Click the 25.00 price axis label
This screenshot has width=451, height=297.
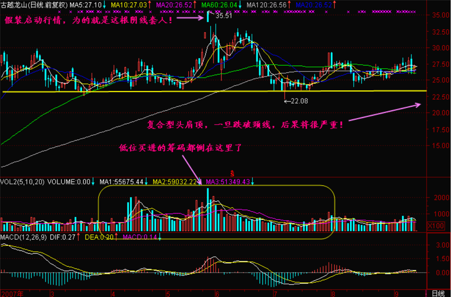tap(437, 80)
